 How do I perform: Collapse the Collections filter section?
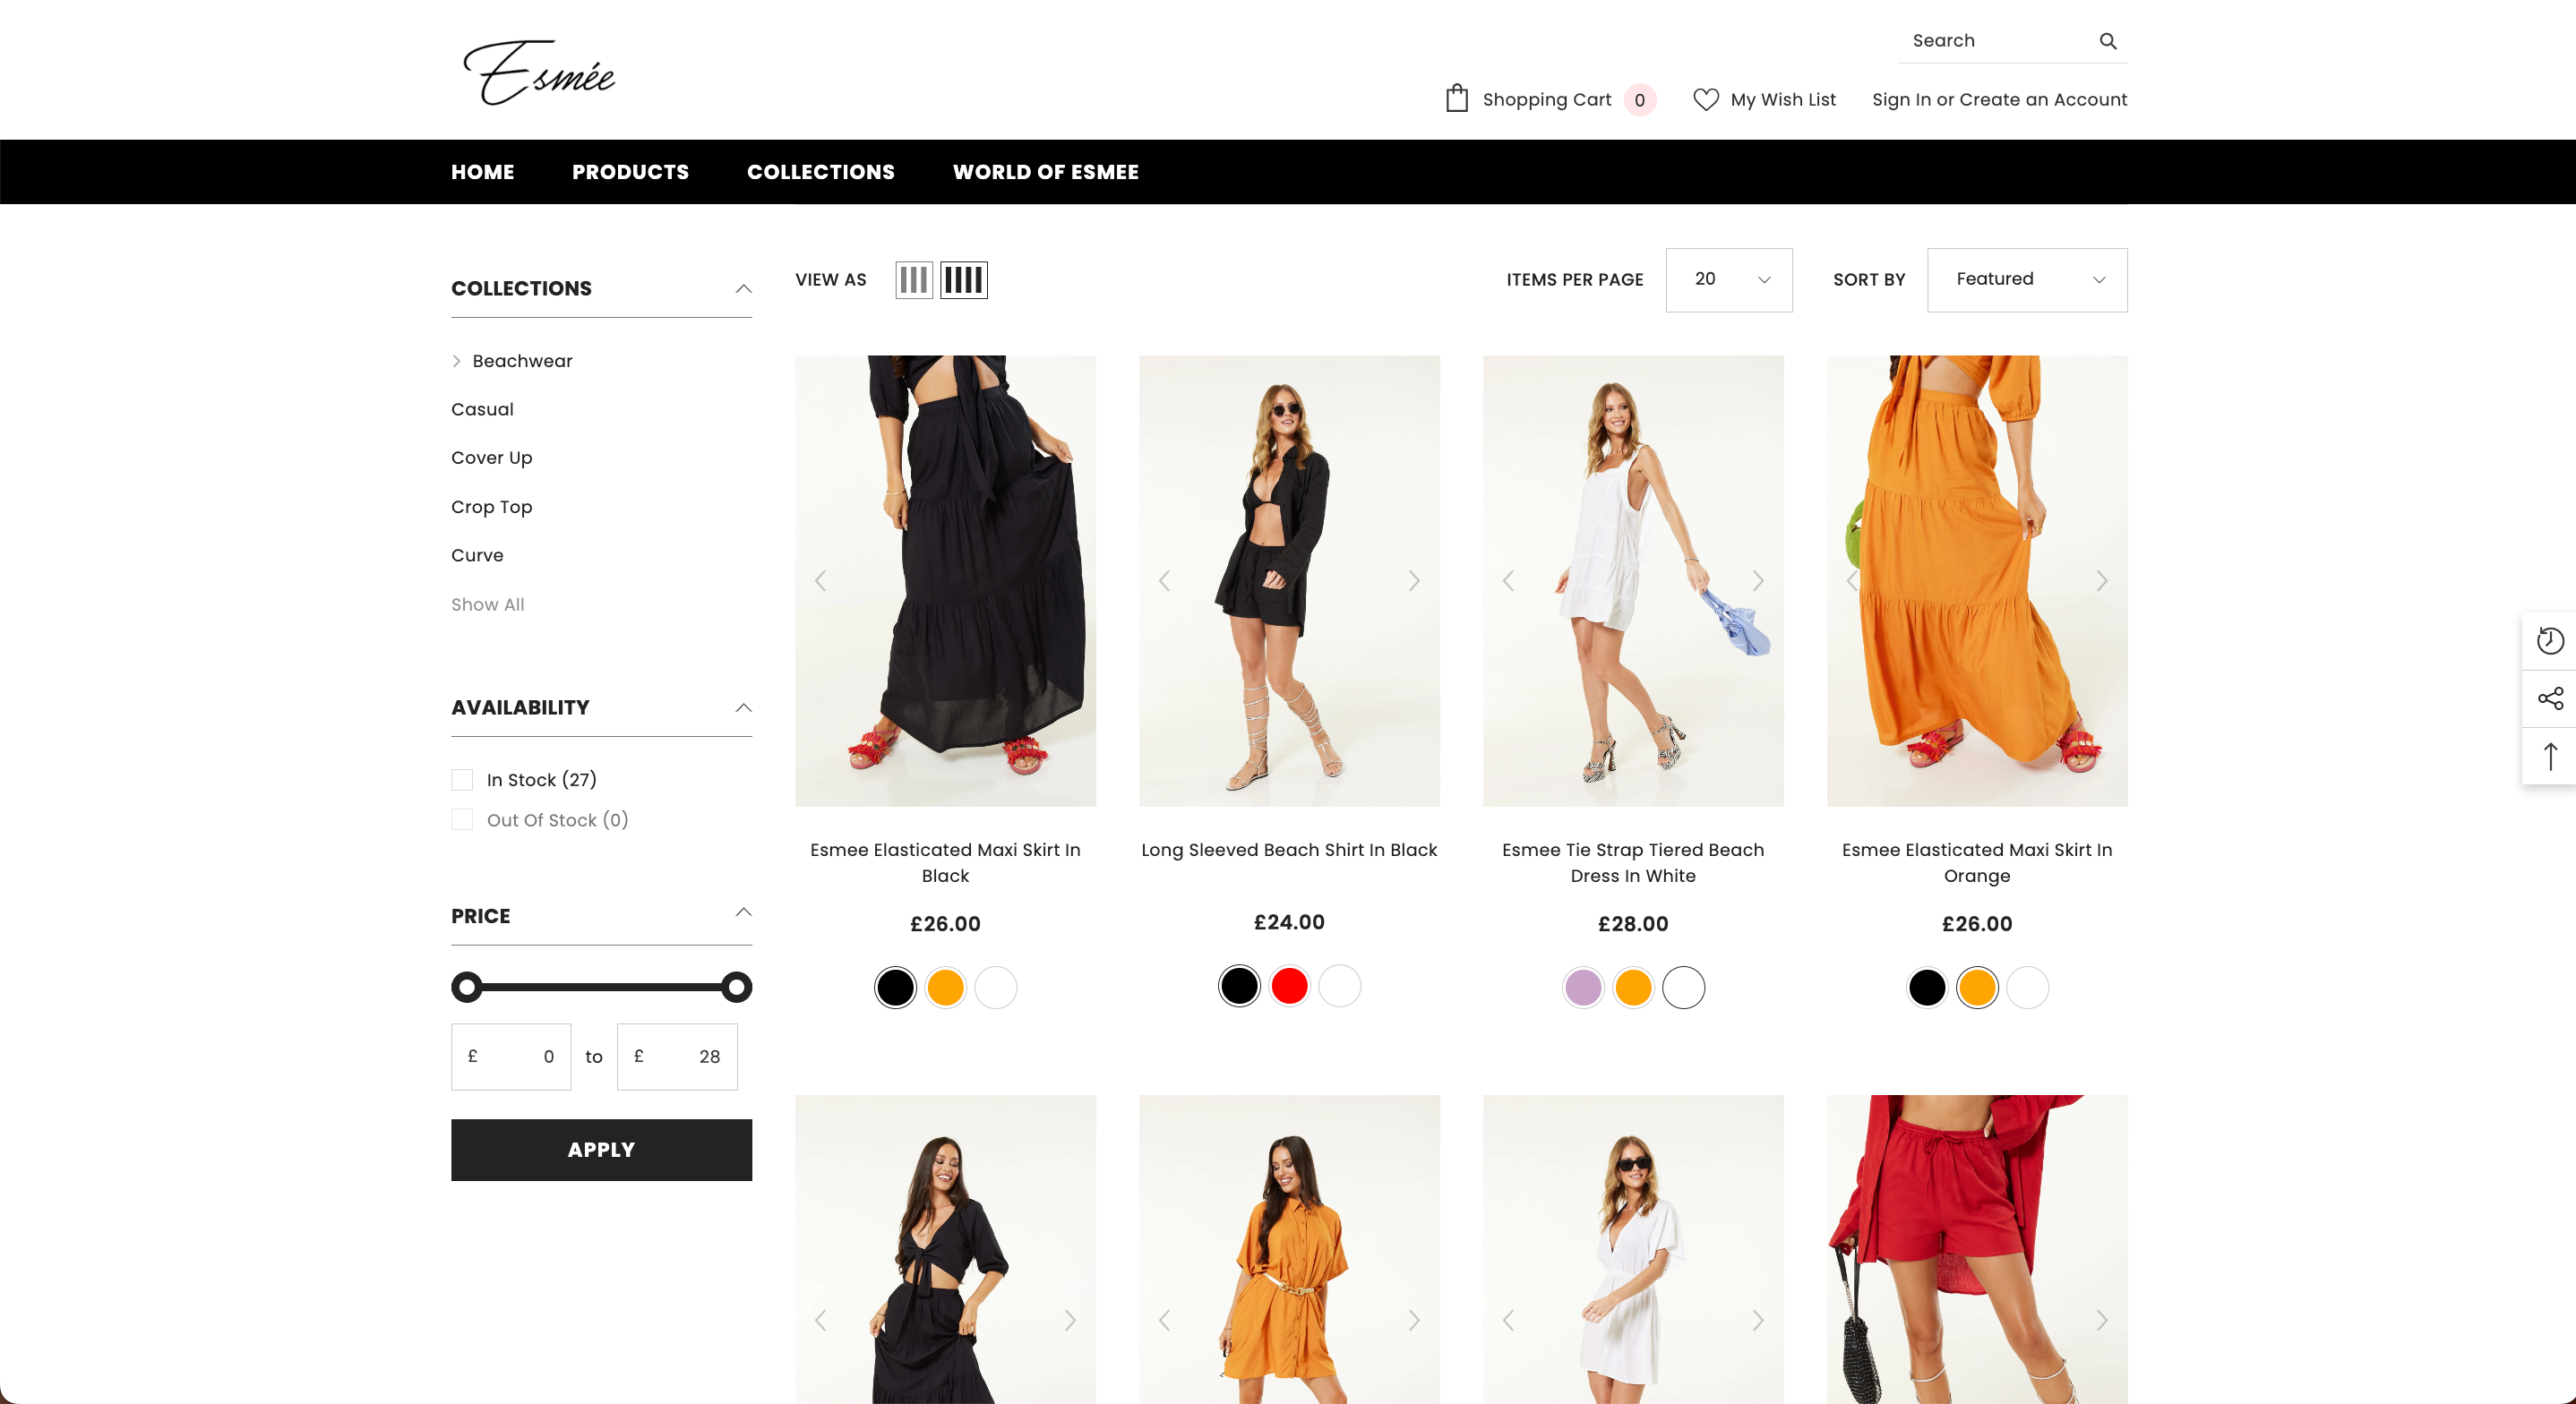(x=743, y=288)
